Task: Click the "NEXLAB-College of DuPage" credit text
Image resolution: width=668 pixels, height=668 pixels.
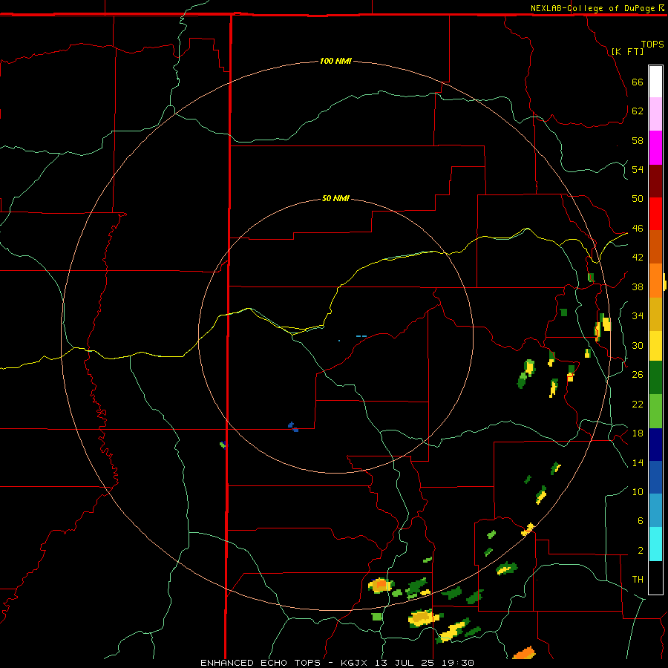Action: [592, 8]
